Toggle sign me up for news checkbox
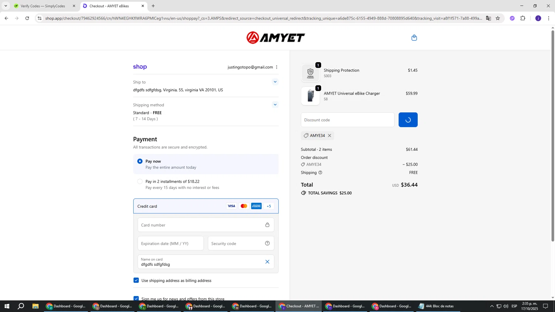The width and height of the screenshot is (555, 312). point(136,298)
